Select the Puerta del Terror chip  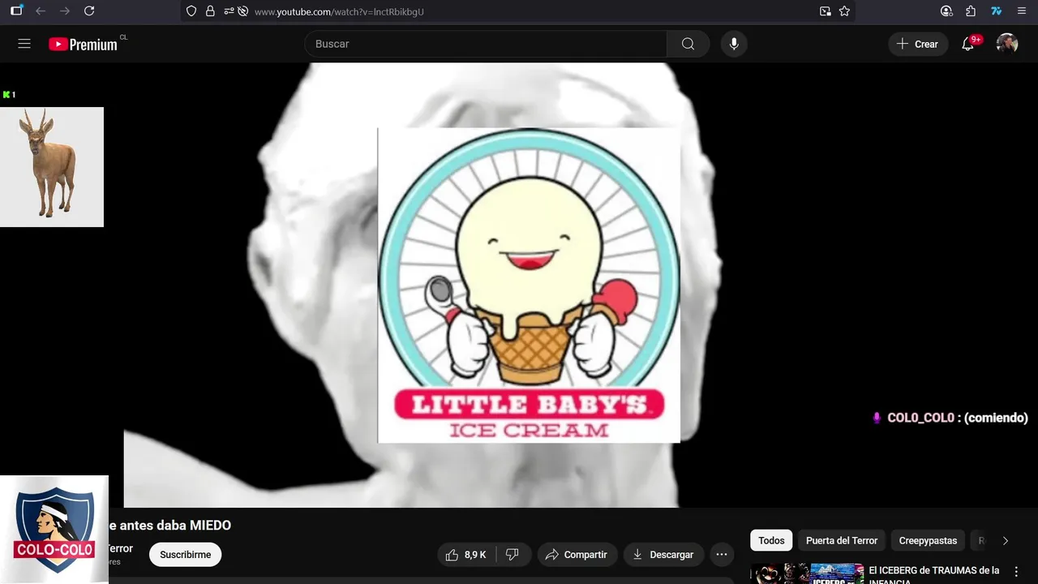coord(842,541)
